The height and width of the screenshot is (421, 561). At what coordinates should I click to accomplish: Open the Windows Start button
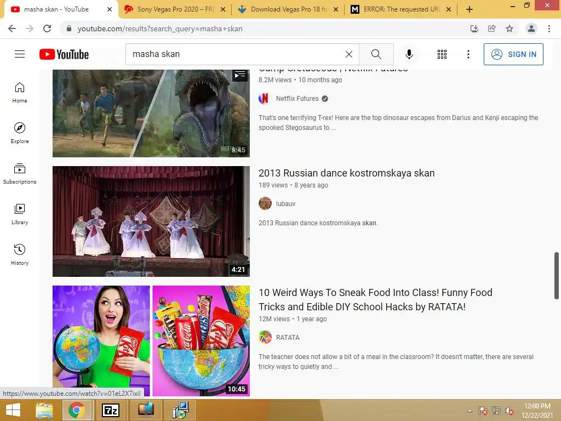13,410
